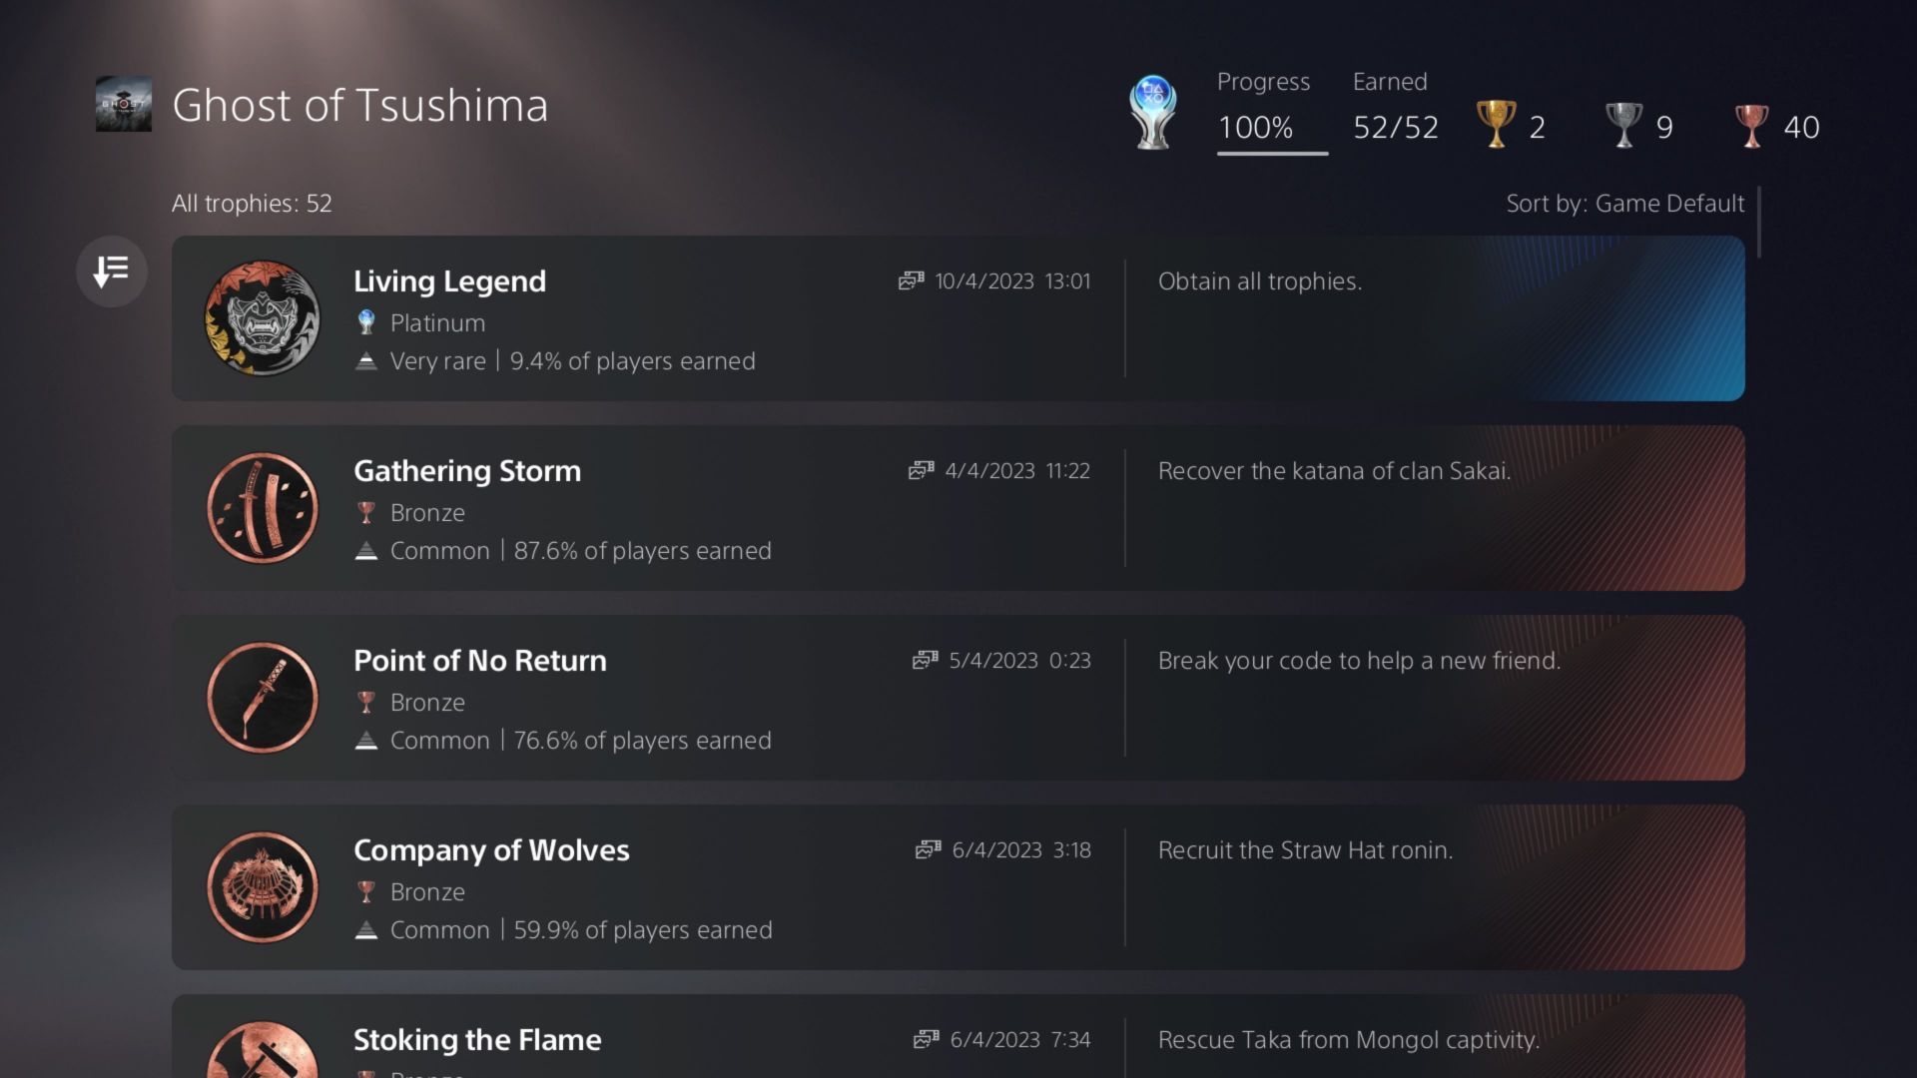Viewport: 1917px width, 1078px height.
Task: Click the Ghost of Tsushima game thumbnail
Action: (x=124, y=104)
